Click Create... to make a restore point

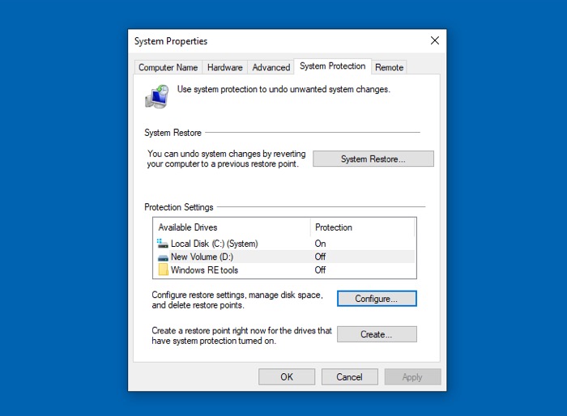[x=377, y=334]
